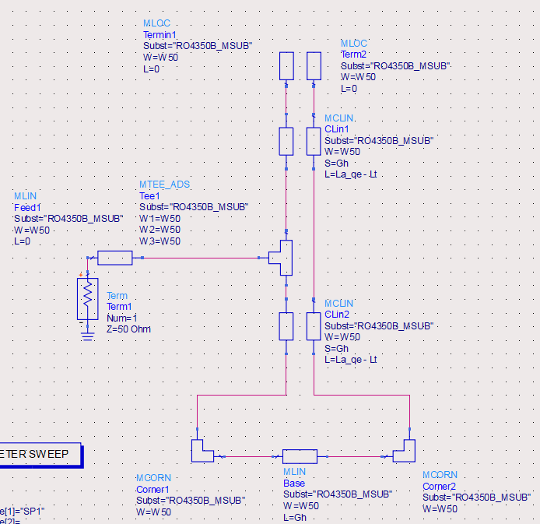Screen dimensions: 540x524
Task: Select the right CLin2 coupled-line rectangle
Action: click(314, 326)
